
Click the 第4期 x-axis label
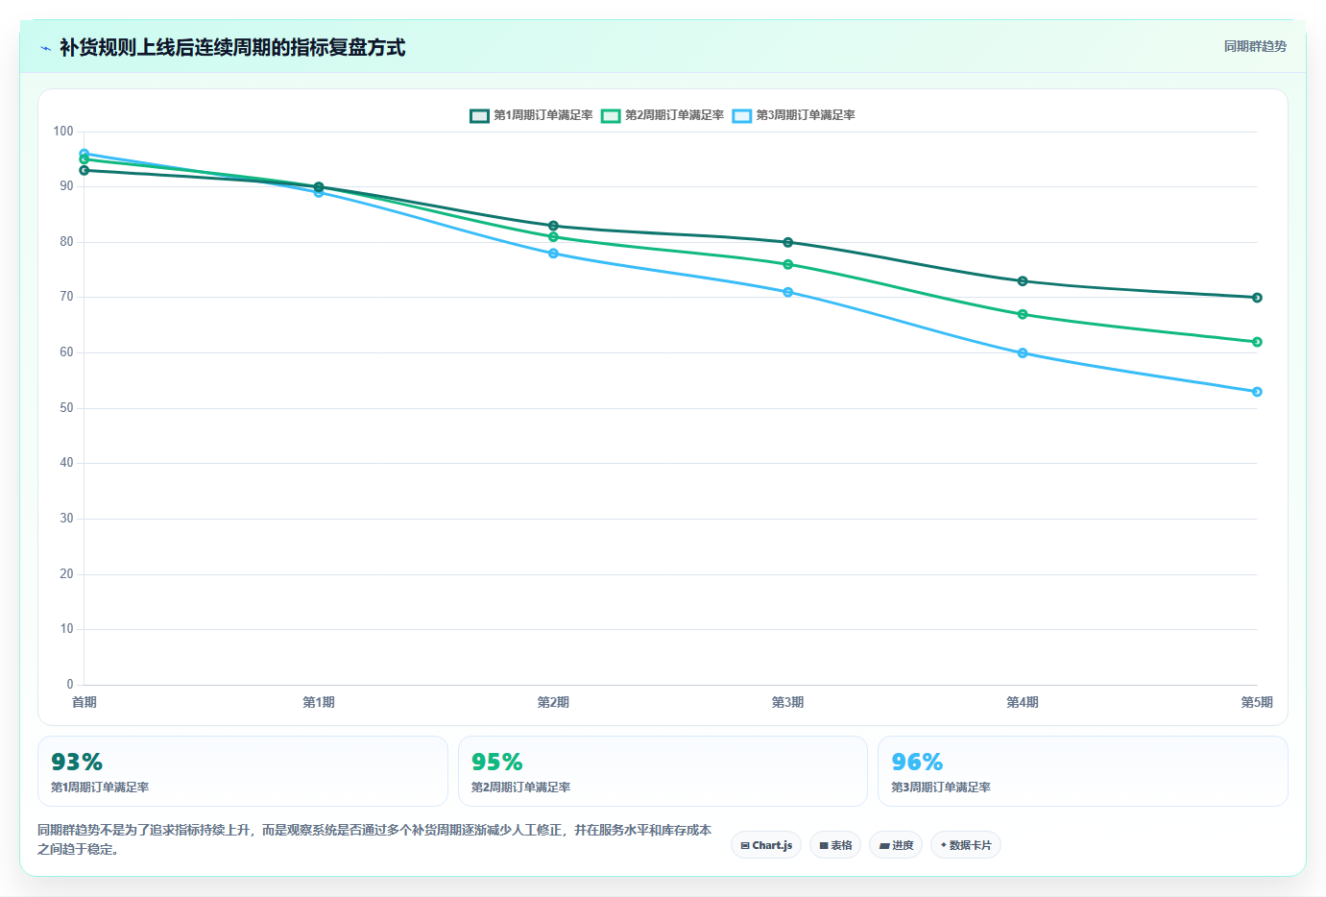[1023, 702]
